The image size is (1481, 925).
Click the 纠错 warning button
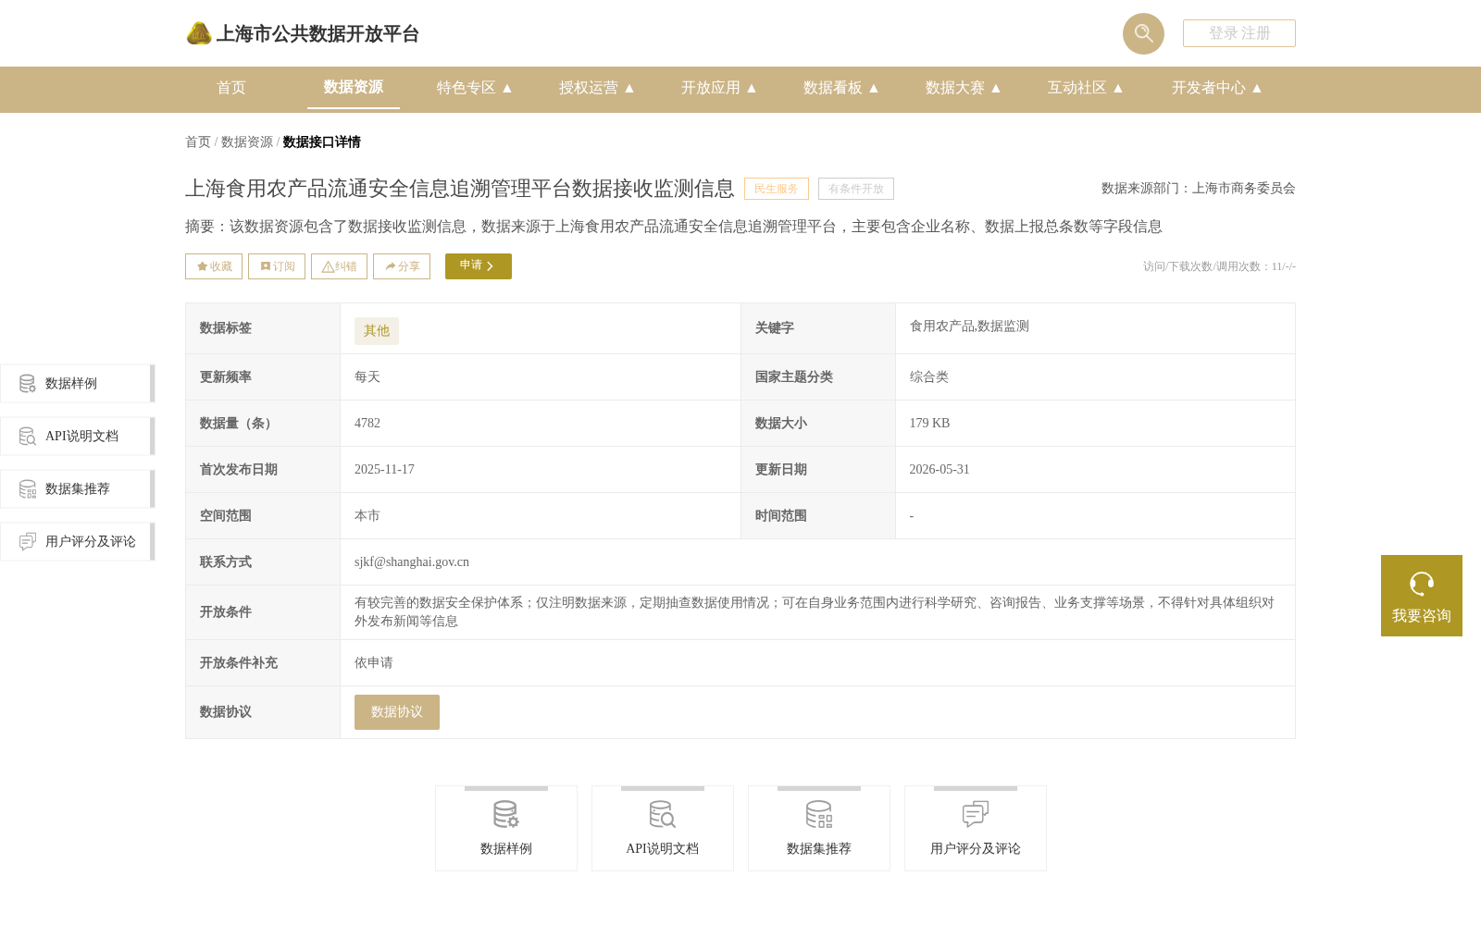(x=339, y=266)
